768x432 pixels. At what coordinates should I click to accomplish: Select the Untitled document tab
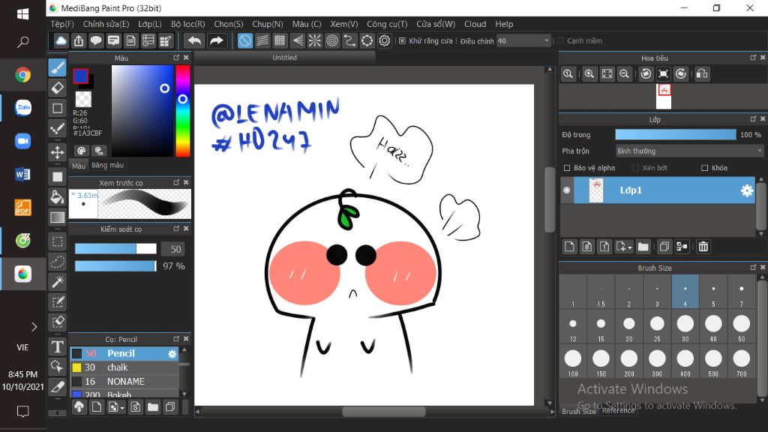point(284,58)
